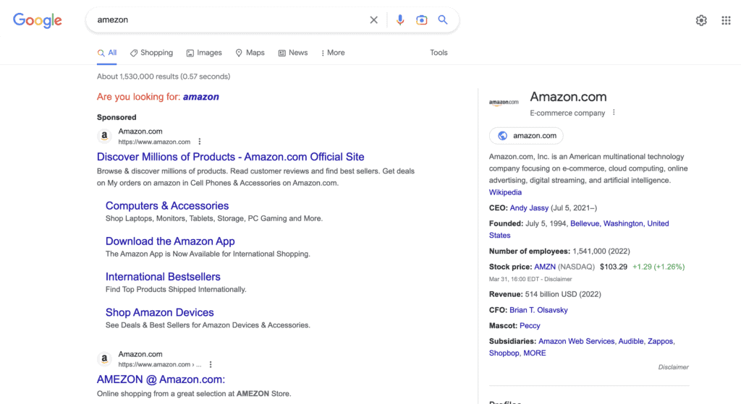Image resolution: width=741 pixels, height=404 pixels.
Task: Open Download the Amazon App sitelink
Action: (x=170, y=241)
